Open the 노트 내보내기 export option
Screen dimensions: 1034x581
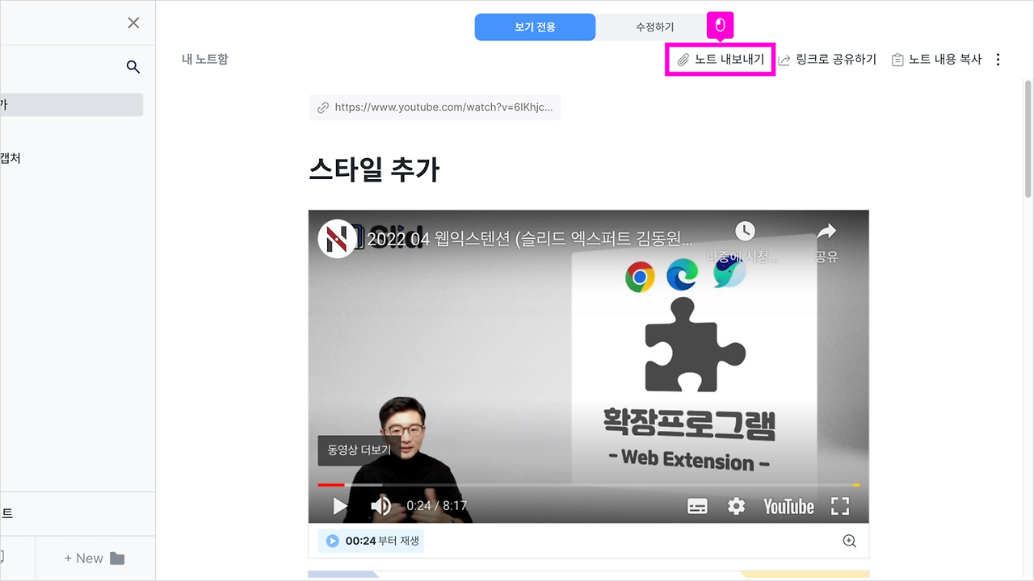720,59
